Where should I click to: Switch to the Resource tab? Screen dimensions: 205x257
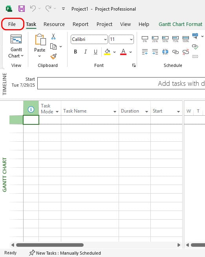point(54,24)
